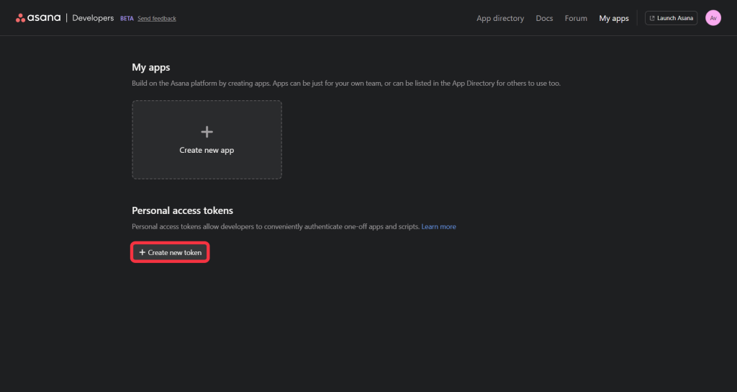Click the large plus icon in the app card
The width and height of the screenshot is (737, 392).
207,132
